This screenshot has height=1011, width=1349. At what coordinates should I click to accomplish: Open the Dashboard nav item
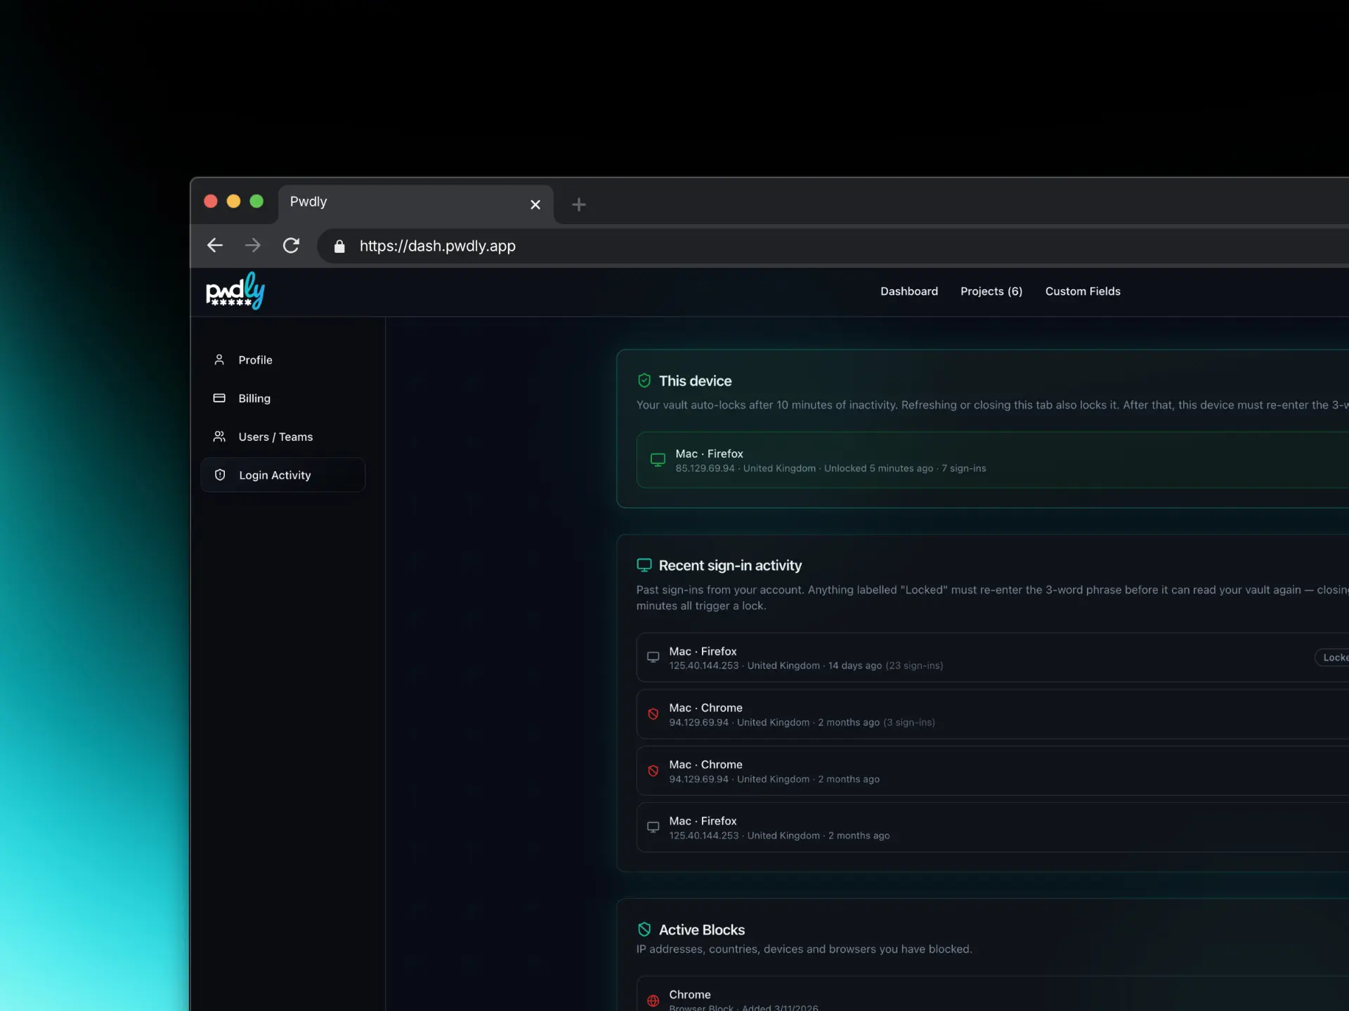click(909, 291)
